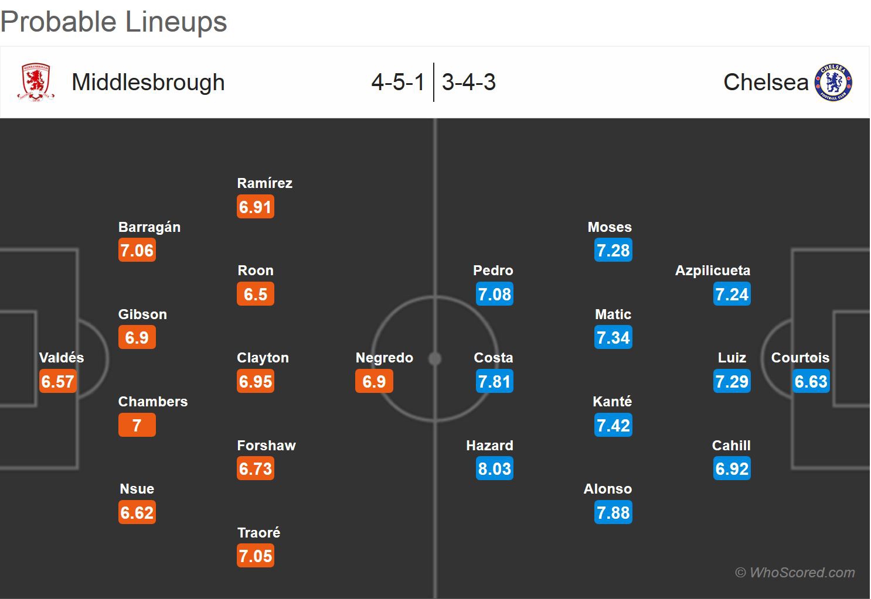Click Courtois' 6.63 rating badge
871x599 pixels.
tap(811, 382)
